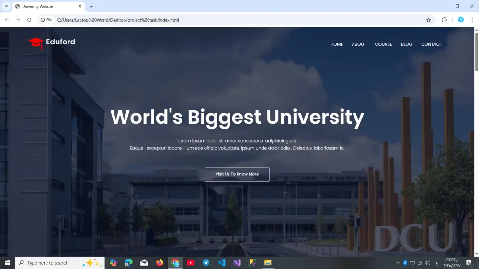
Task: Click the Visit Us To Know More button
Action: coord(237,174)
